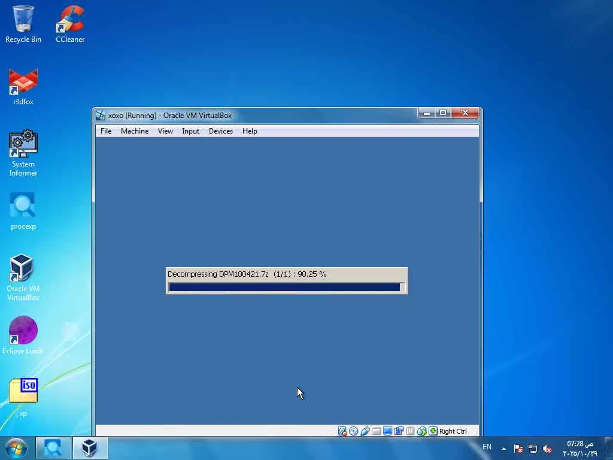This screenshot has height=460, width=613.
Task: Show hidden tray icons arrow
Action: pyautogui.click(x=503, y=449)
